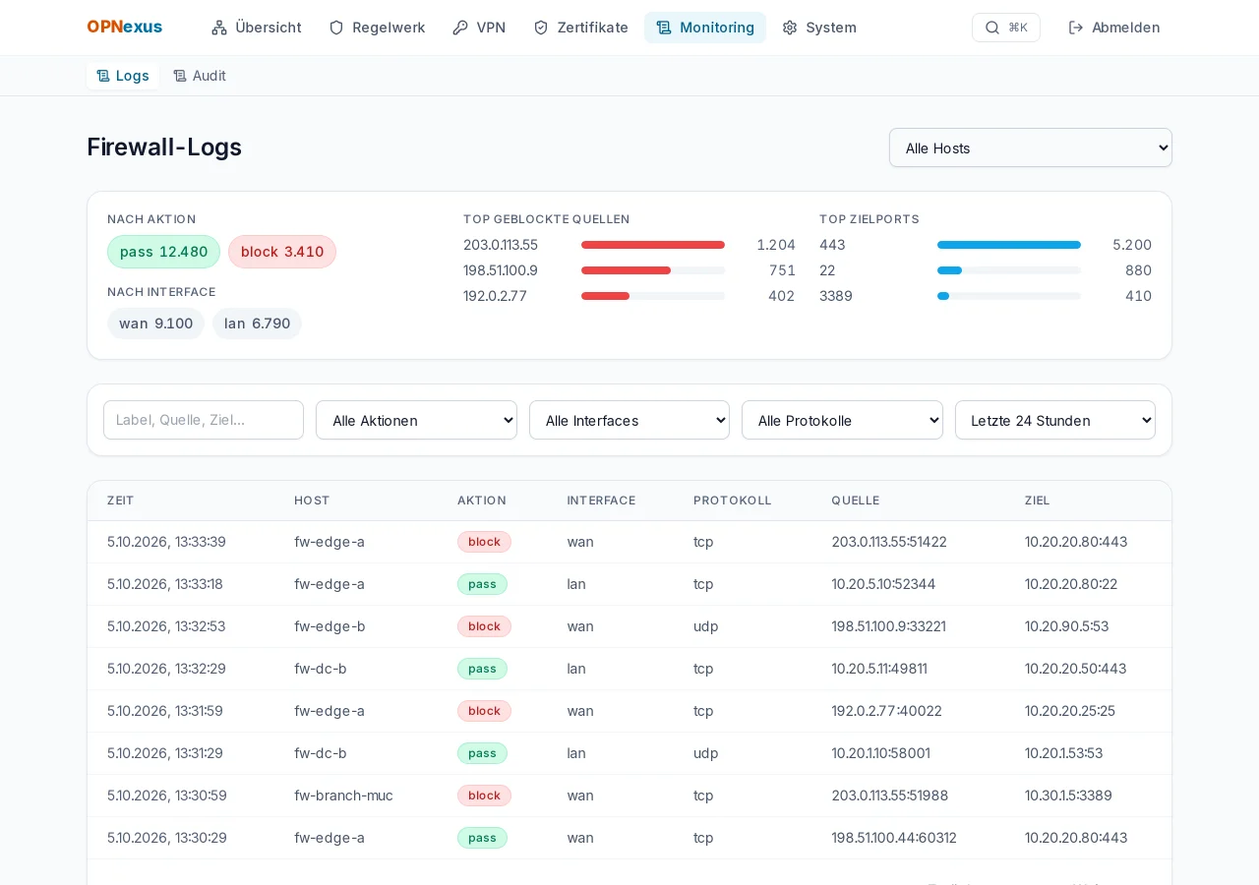Filter by the block 3.410 badge

click(282, 252)
